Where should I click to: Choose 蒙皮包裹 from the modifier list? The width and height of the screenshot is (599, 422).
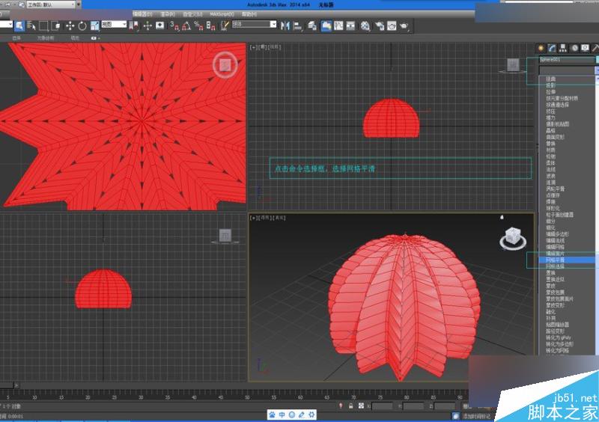555,292
